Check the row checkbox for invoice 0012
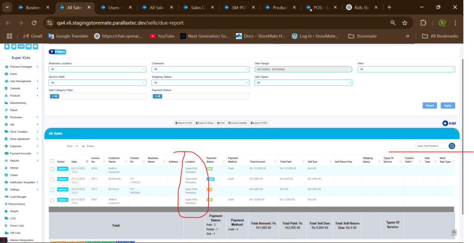The height and width of the screenshot is (243, 474). click(x=52, y=190)
